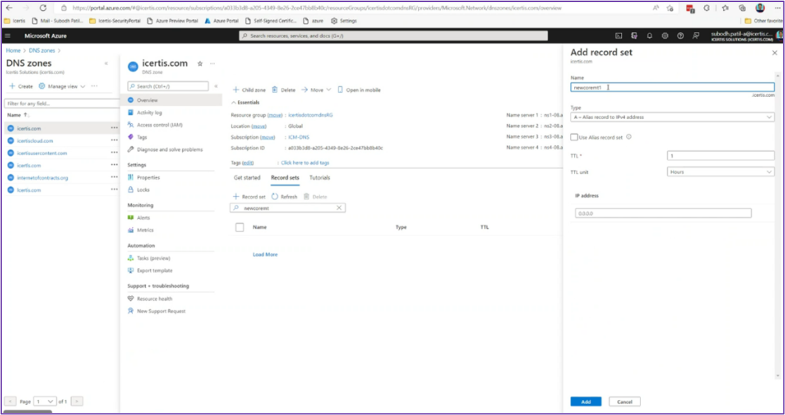Open portal settings gear icon

[665, 36]
